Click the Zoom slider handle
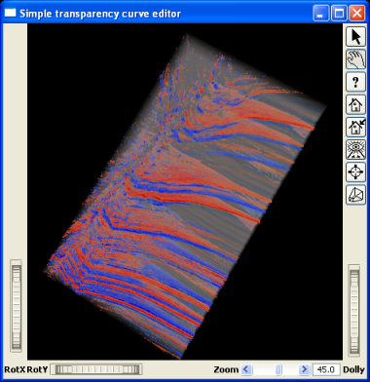The width and height of the screenshot is (370, 382). (x=278, y=369)
